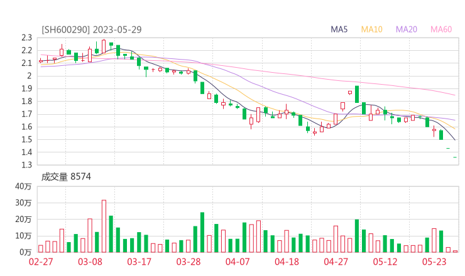Click the 2.3 price axis label

26,38
